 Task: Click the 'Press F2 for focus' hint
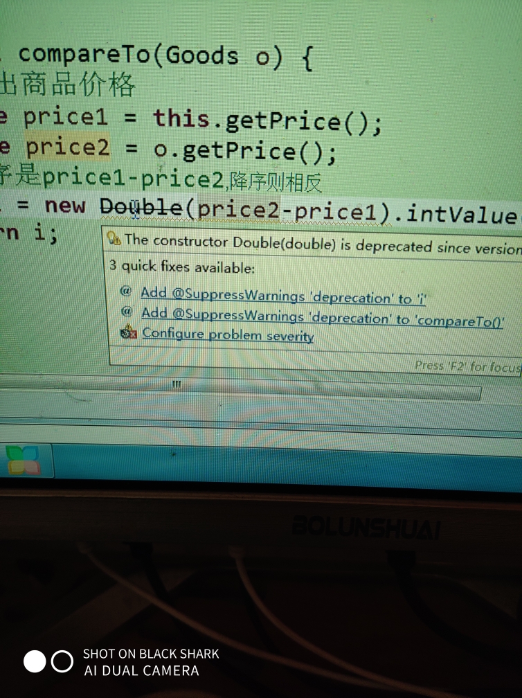point(467,366)
